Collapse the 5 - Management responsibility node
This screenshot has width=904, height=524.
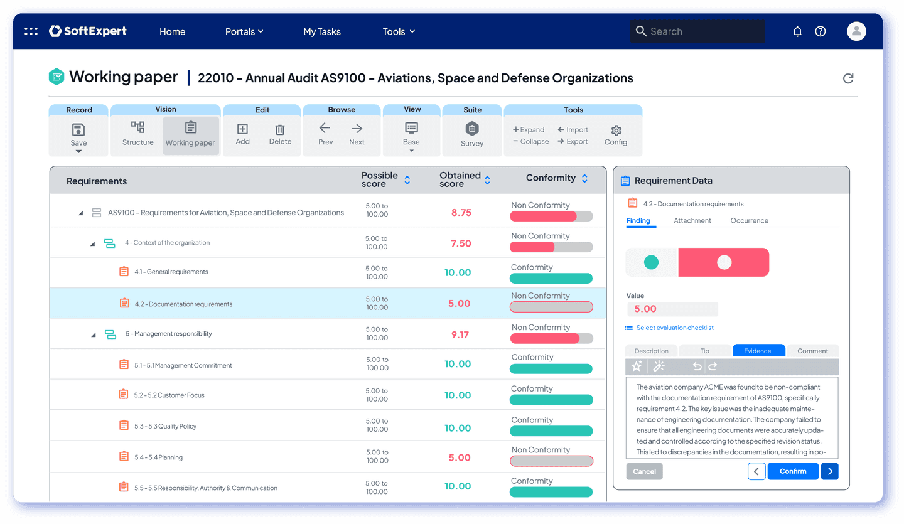pos(94,334)
